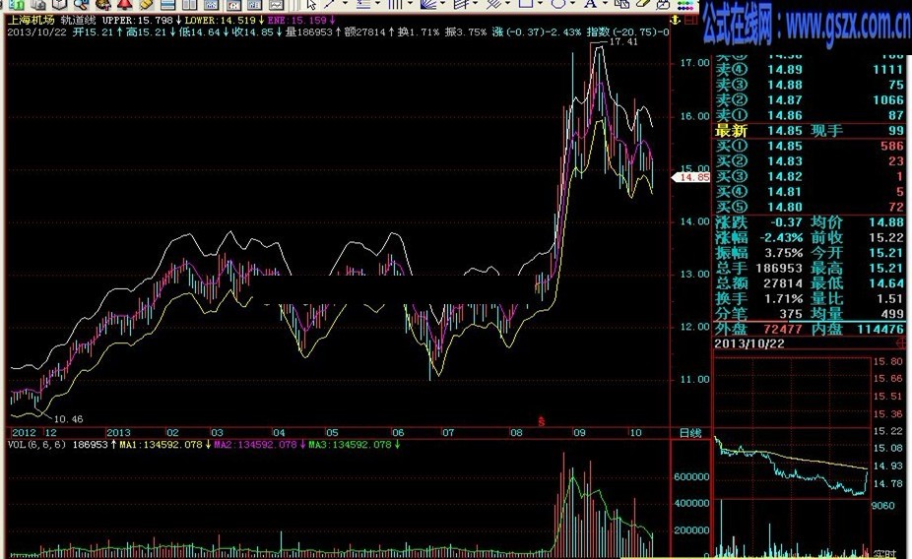Screen dimensions: 912x559
Task: Click VOL(6,6,6) indicator label
Action: 36,445
